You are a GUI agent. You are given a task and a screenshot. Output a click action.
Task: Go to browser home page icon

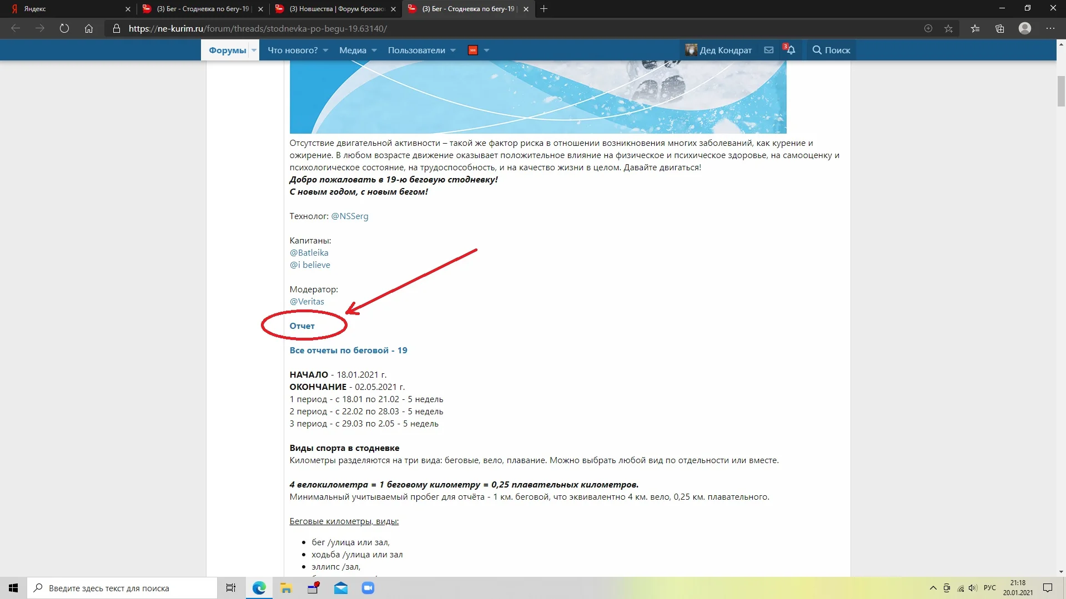89,28
